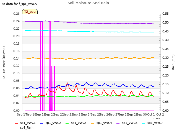Image resolution: width=177 pixels, height=133 pixels.
Task: Click the Sep 17 x-axis tick label
Action: [x=22, y=114]
